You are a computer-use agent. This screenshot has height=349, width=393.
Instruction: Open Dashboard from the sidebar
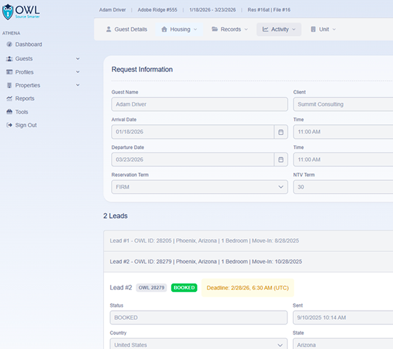click(x=28, y=44)
